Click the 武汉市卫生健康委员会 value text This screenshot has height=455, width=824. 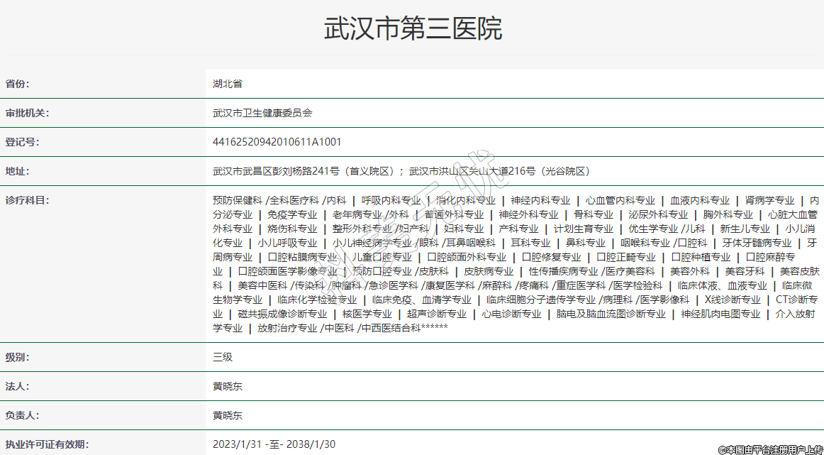[x=262, y=113]
